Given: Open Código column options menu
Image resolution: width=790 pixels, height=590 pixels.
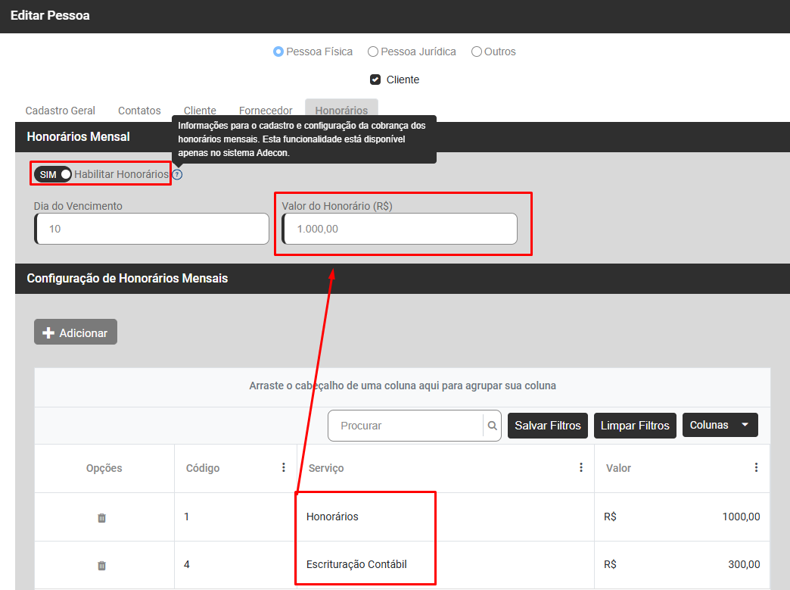Looking at the screenshot, I should tap(284, 468).
